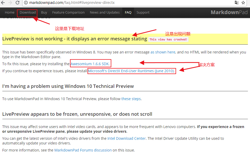Click heading about Windows 10 Technical Preview

[x=68, y=86]
